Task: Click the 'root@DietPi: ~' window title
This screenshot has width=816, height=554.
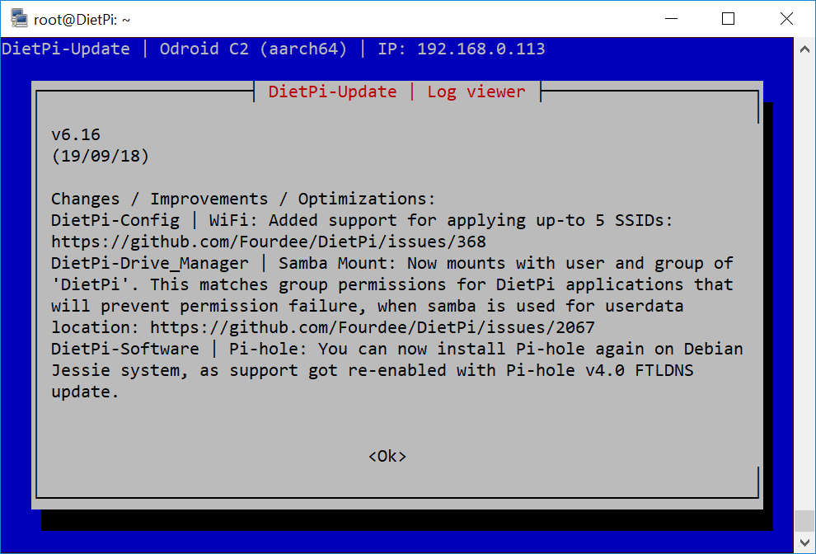Action: pos(82,20)
